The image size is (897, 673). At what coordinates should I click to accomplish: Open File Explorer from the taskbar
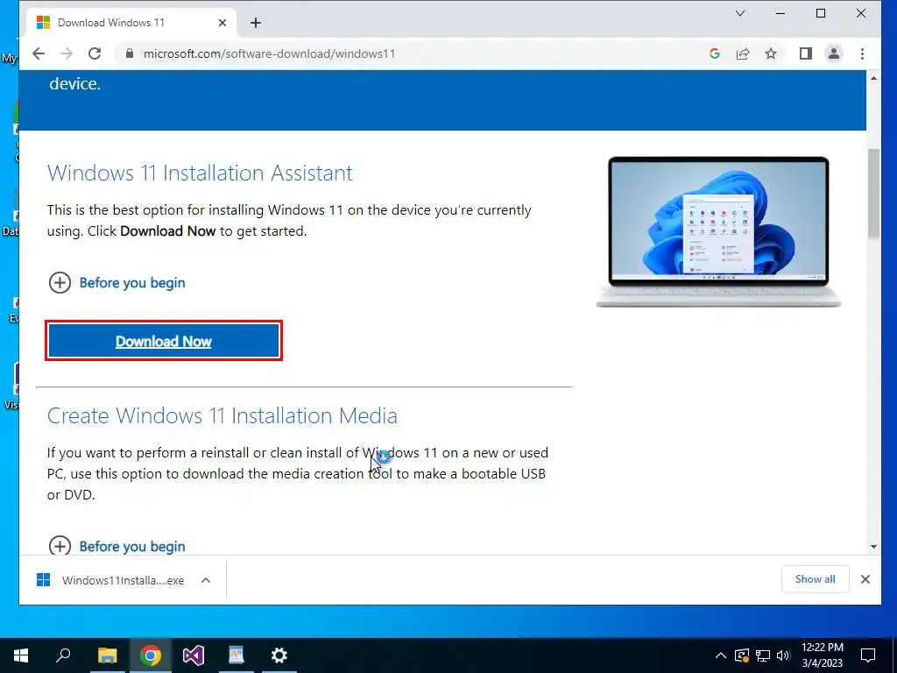(x=107, y=655)
